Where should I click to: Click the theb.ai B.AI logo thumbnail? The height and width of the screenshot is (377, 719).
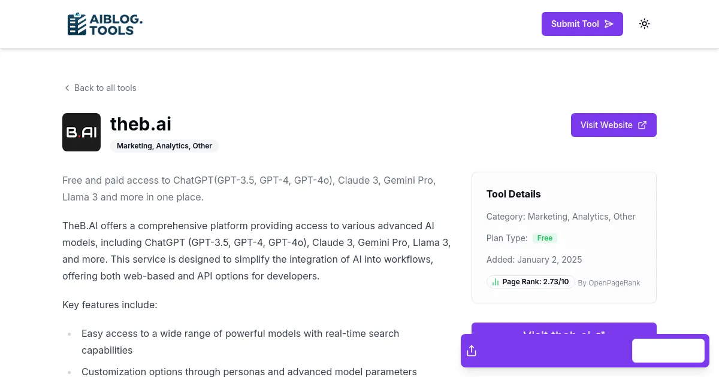coord(81,132)
